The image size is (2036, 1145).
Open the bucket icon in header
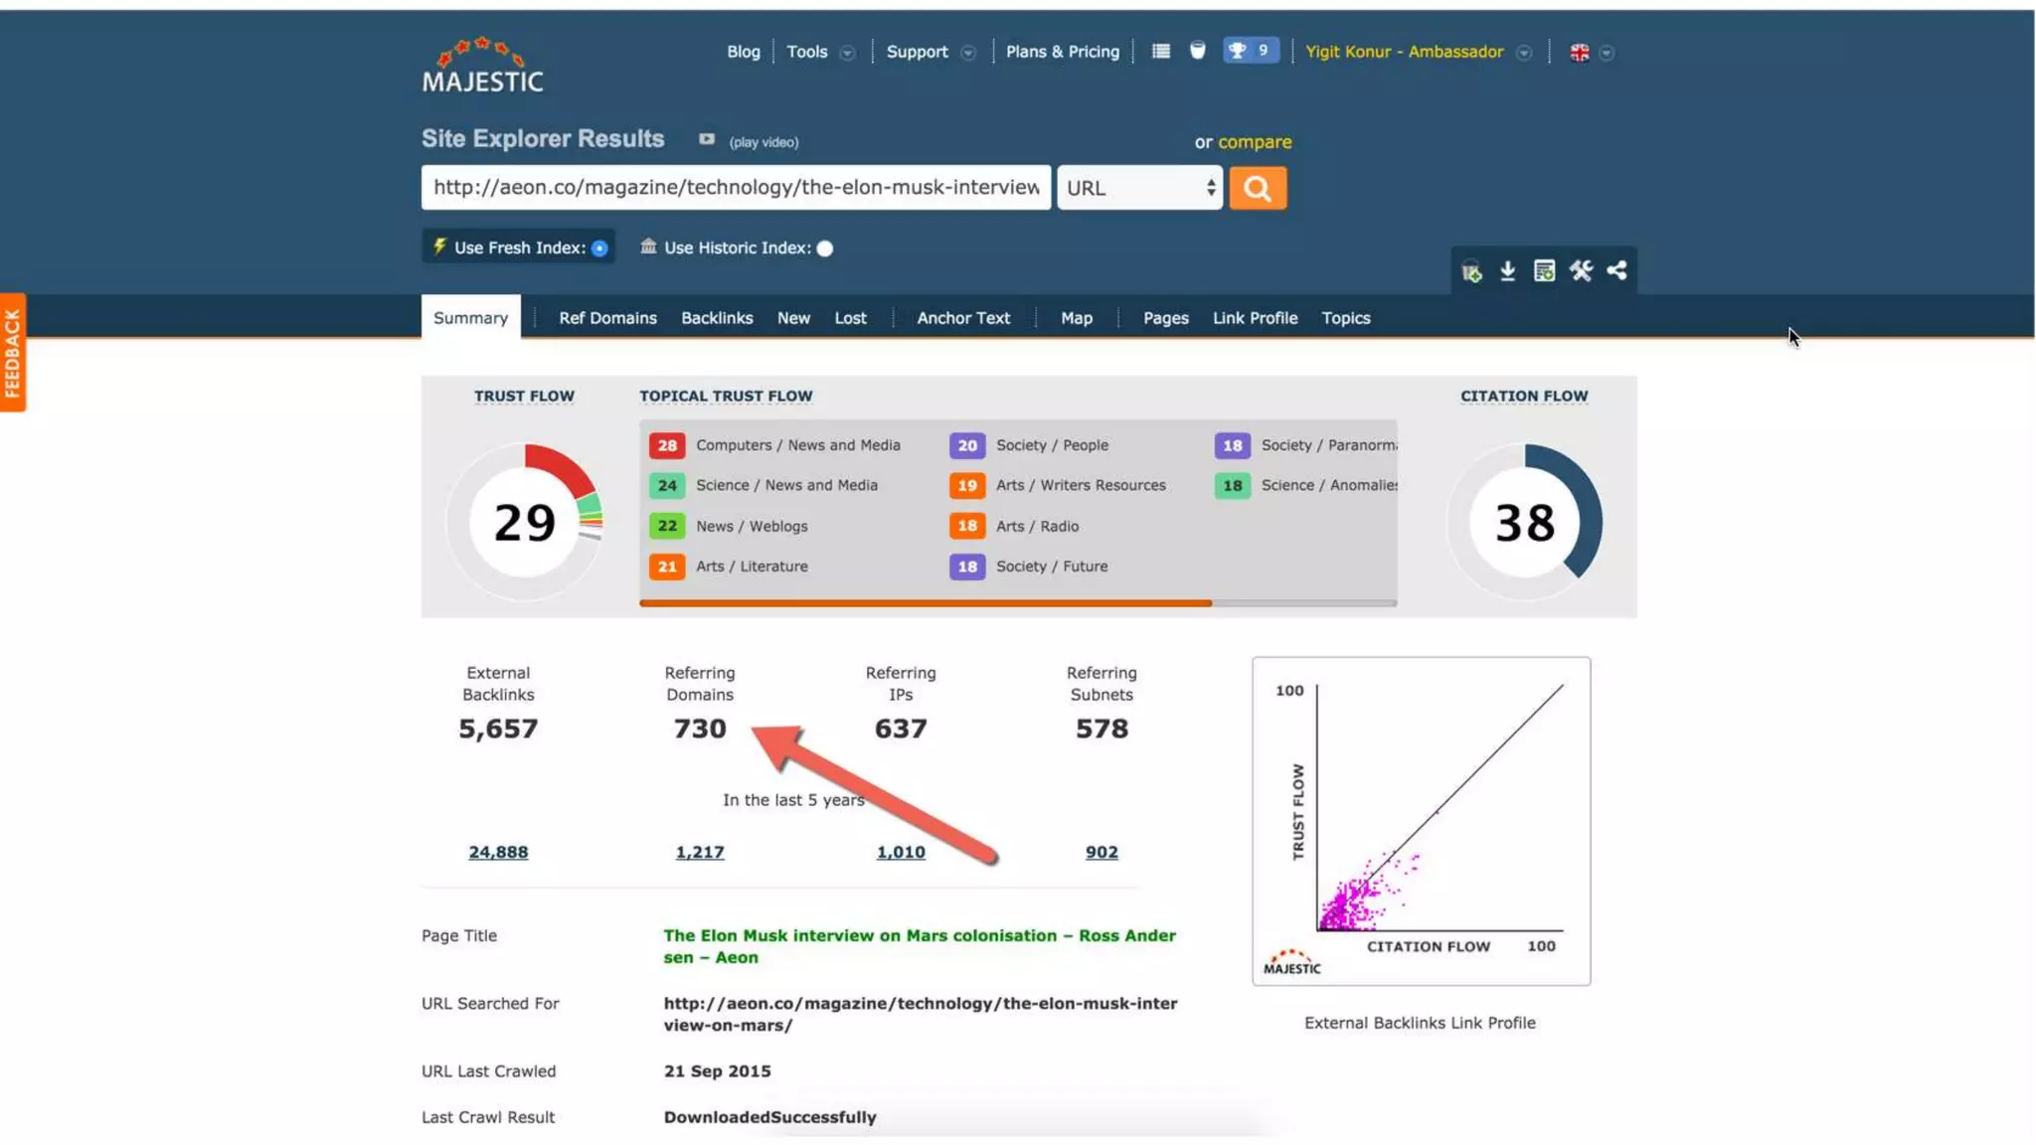(1198, 51)
